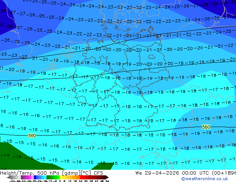Click the dark green segment of the legend
Screen dimensions: 236x182
point(48,178)
